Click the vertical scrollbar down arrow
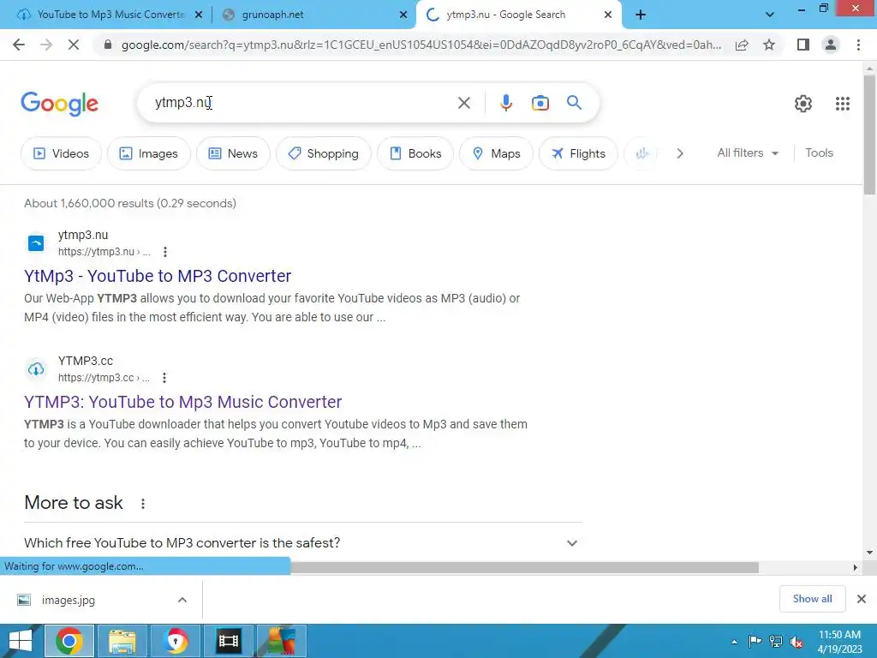 pyautogui.click(x=869, y=553)
